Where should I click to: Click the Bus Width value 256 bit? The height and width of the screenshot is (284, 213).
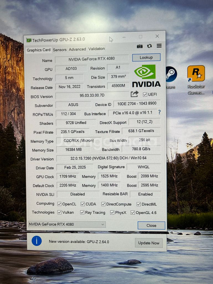145,140
